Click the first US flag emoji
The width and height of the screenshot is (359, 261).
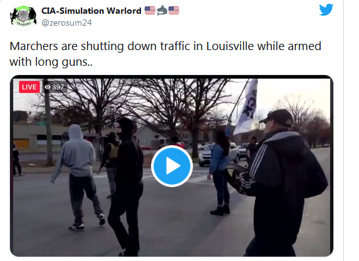[x=150, y=11]
